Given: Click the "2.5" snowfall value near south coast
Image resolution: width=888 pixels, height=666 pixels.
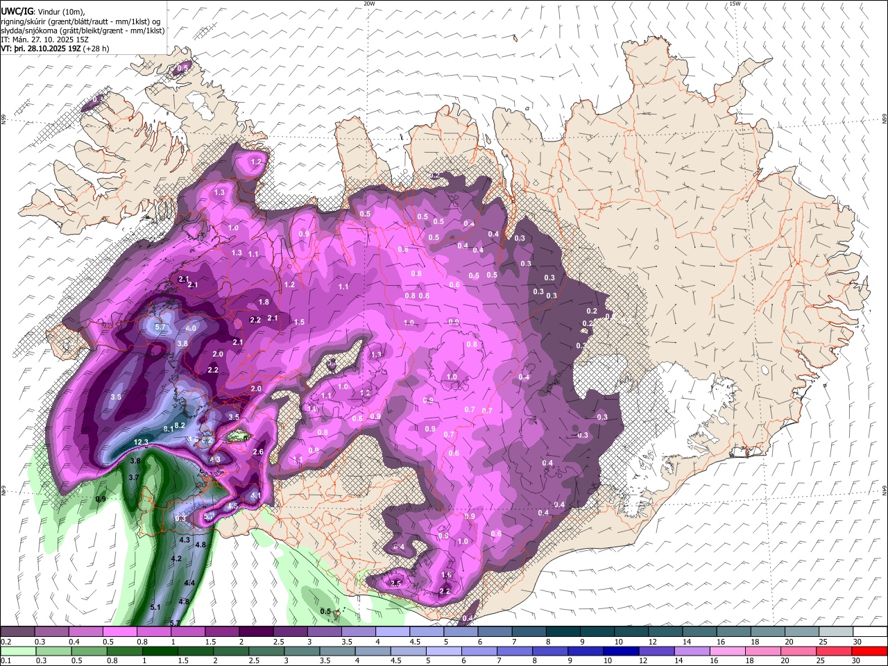Looking at the screenshot, I should point(396,583).
